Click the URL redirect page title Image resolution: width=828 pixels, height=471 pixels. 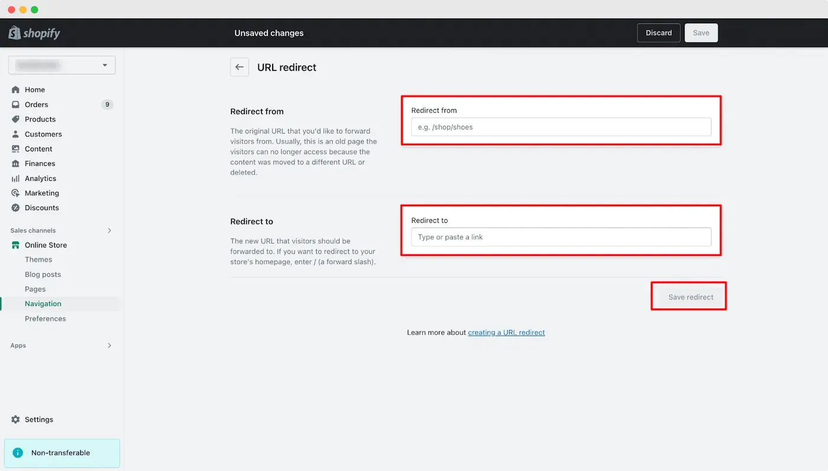tap(287, 67)
